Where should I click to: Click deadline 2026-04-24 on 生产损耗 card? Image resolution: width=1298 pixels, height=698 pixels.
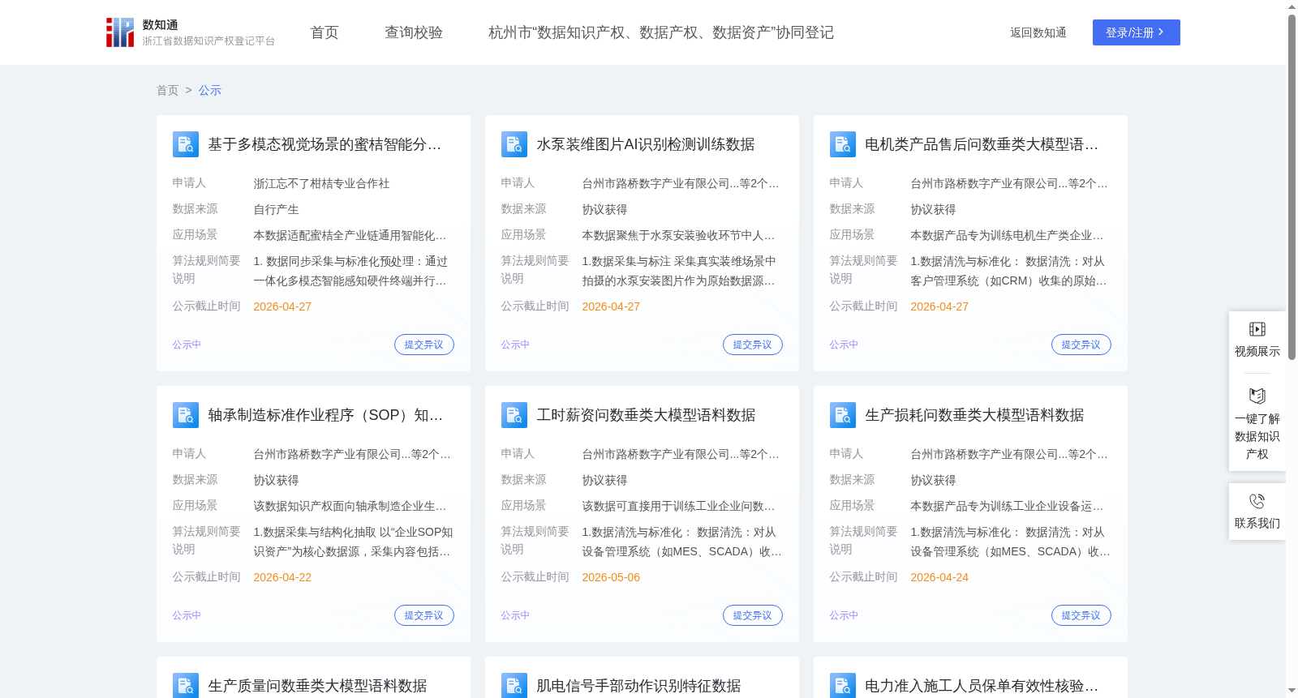click(939, 577)
